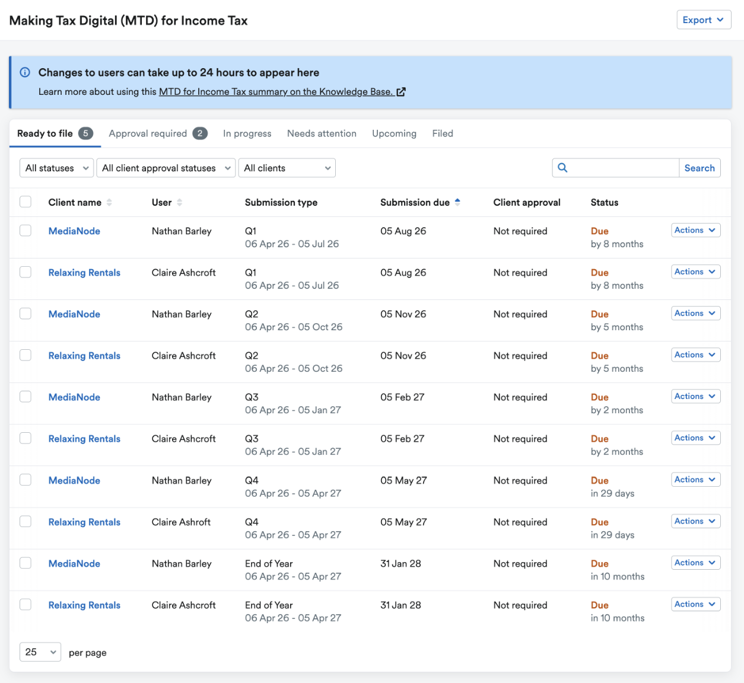Image resolution: width=744 pixels, height=683 pixels.
Task: Open Relaxing Rentals link in the Q4 row
Action: [x=84, y=522]
